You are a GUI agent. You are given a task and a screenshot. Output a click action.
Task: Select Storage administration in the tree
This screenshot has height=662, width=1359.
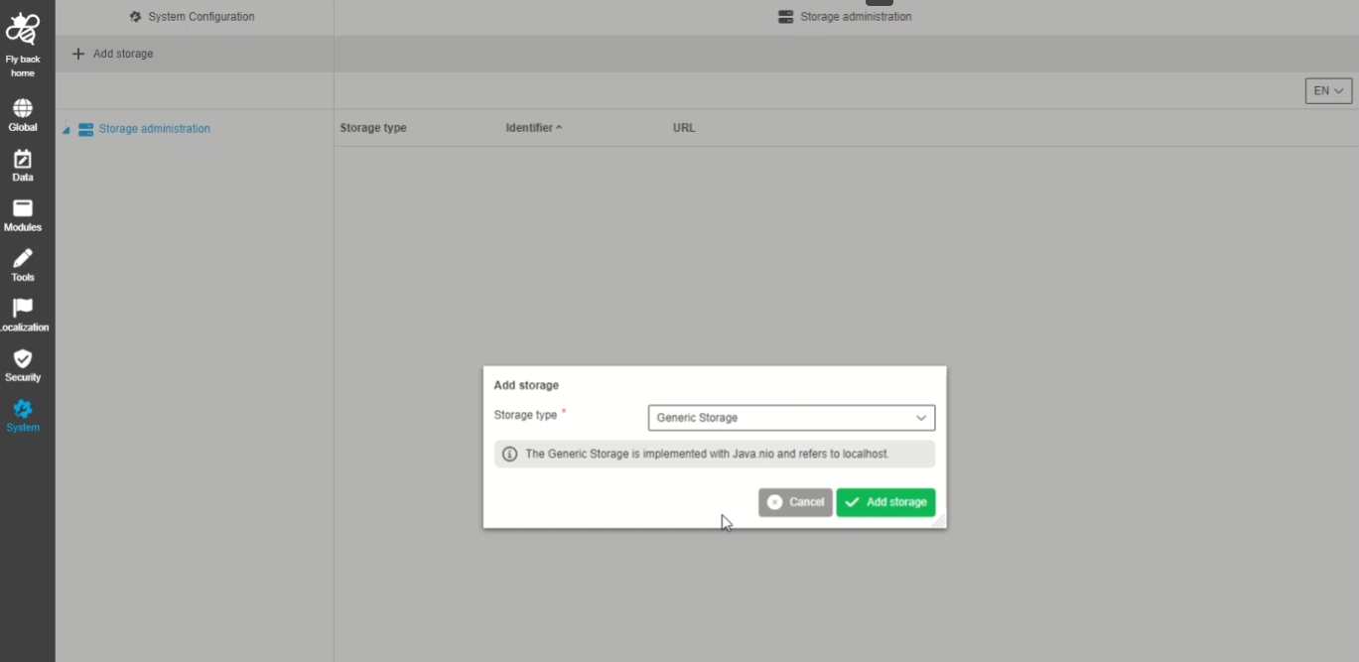tap(154, 129)
